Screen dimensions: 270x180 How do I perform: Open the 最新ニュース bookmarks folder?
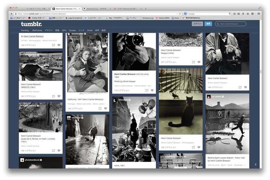pos(56,18)
